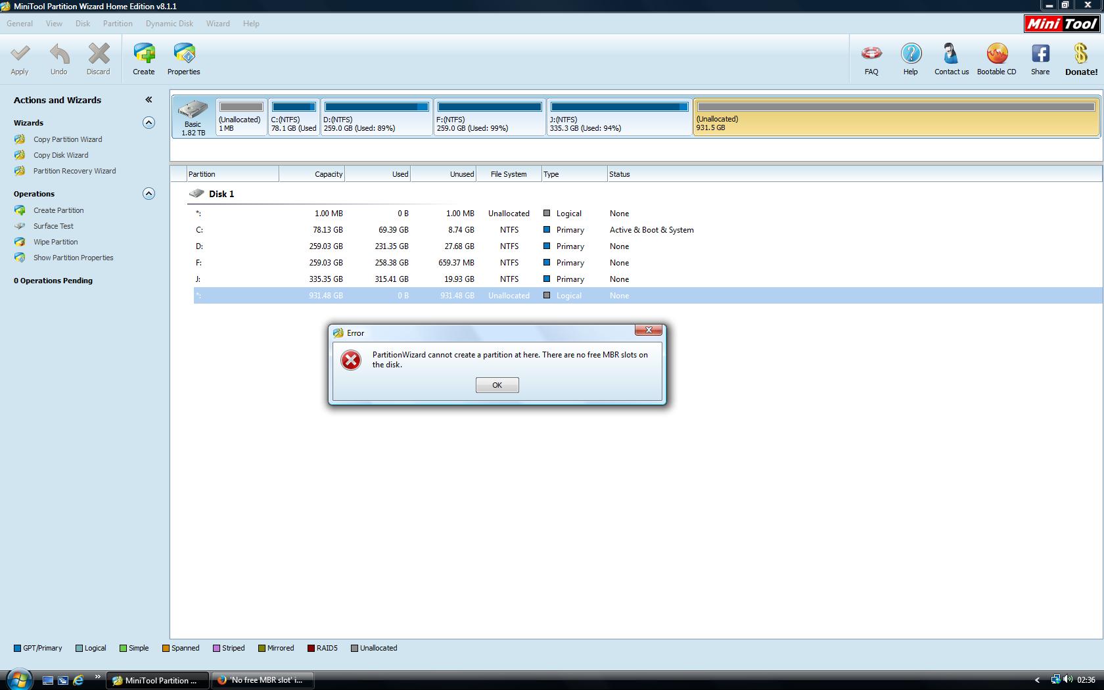This screenshot has width=1104, height=690.
Task: Collapse the Operations section
Action: (149, 193)
